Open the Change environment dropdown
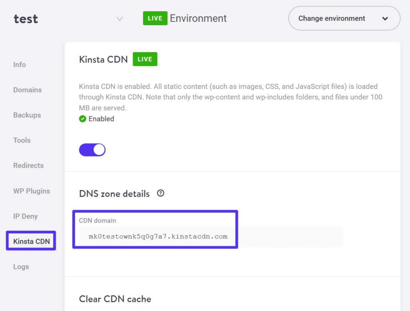The image size is (410, 311). click(x=385, y=18)
